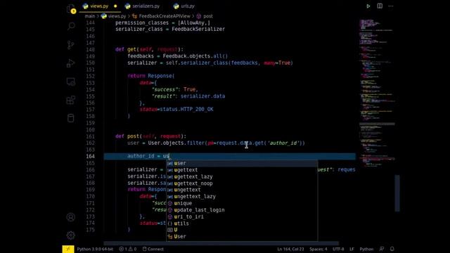Select the 'unique' autocomplete suggestion
The image size is (450, 253).
pyautogui.click(x=242, y=203)
